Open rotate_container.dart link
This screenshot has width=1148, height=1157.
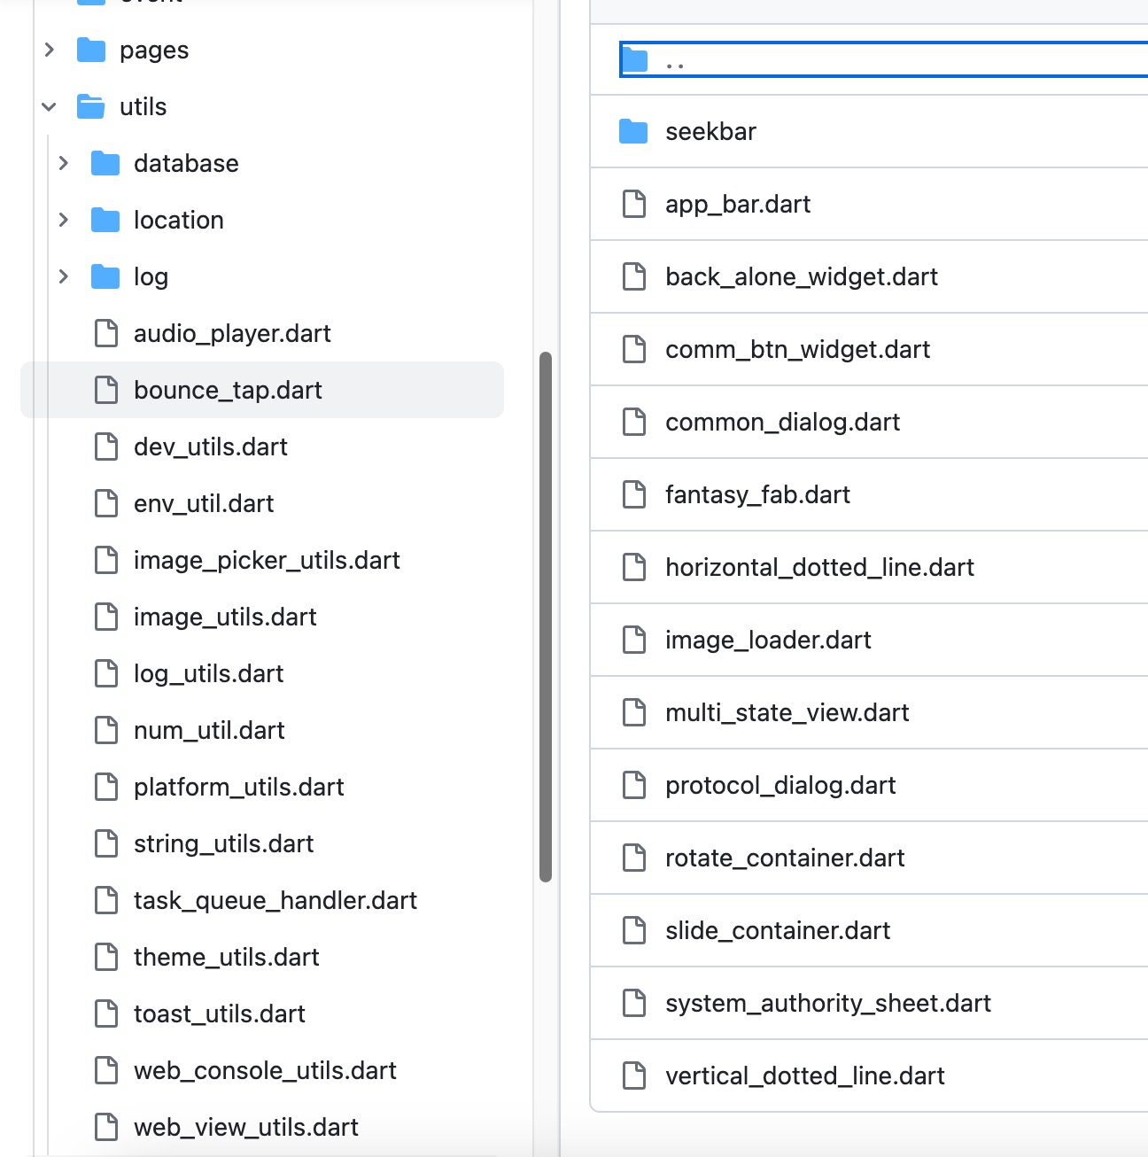pyautogui.click(x=785, y=858)
